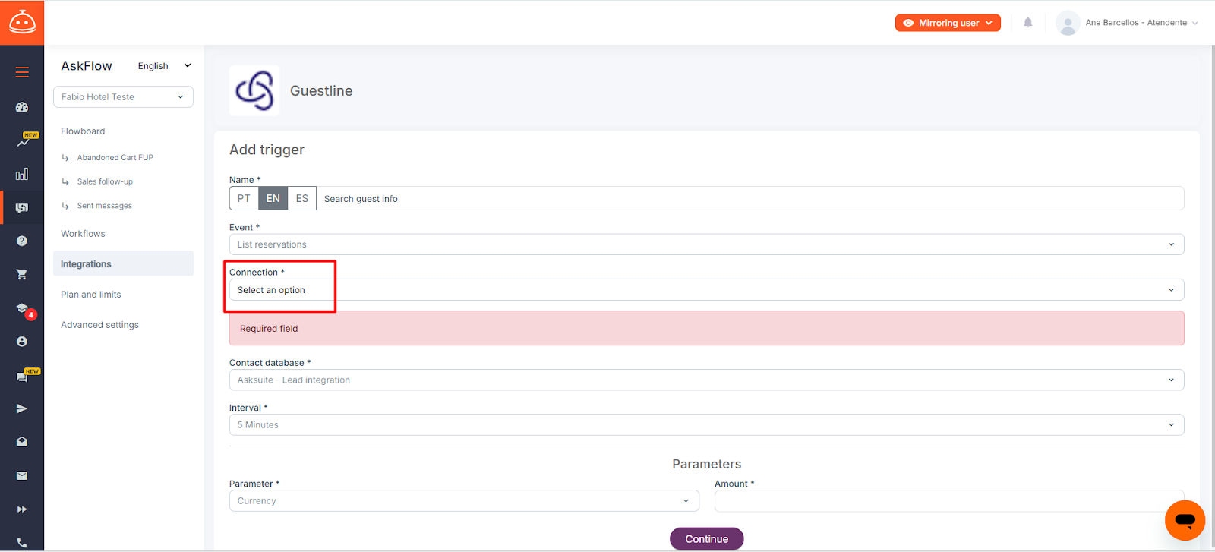1215x552 pixels.
Task: Open the dashboard gauge icon in sidebar
Action: [22, 107]
